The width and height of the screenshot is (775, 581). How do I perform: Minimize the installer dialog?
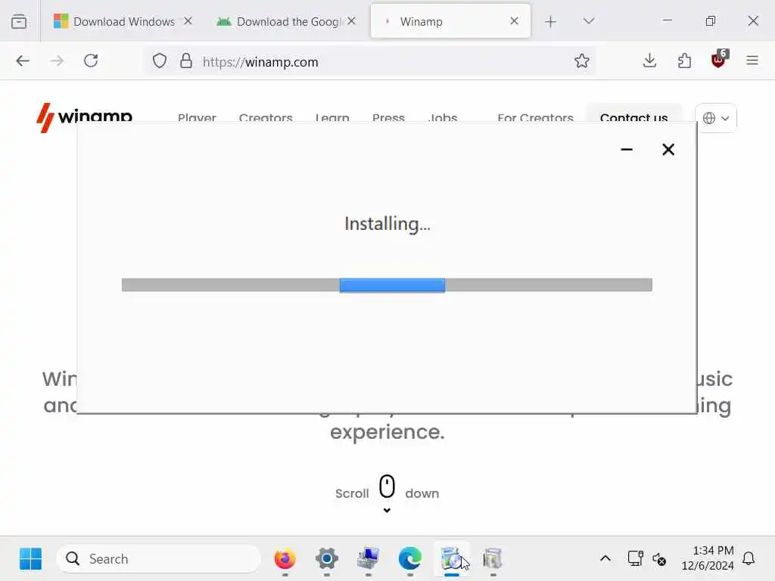627,149
